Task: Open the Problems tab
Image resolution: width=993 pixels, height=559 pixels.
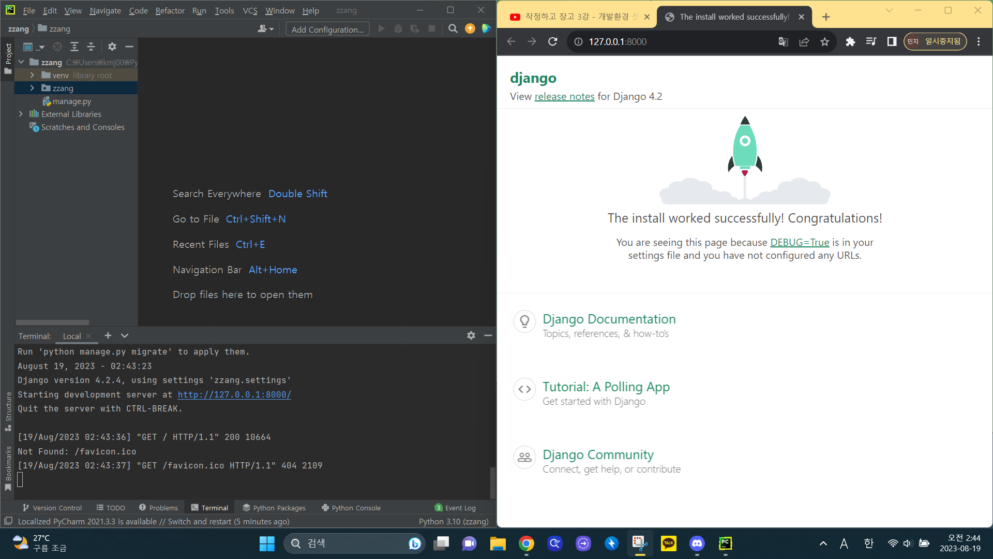Action: [158, 508]
